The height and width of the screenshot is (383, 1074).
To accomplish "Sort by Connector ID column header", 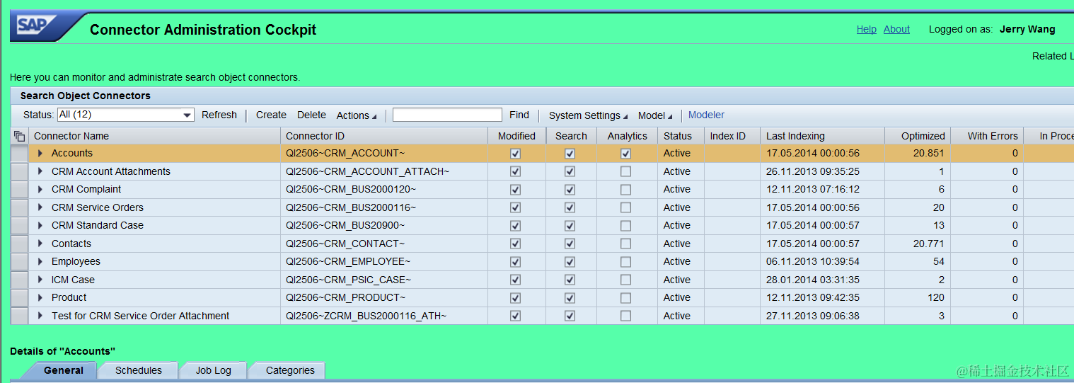I will (x=384, y=136).
